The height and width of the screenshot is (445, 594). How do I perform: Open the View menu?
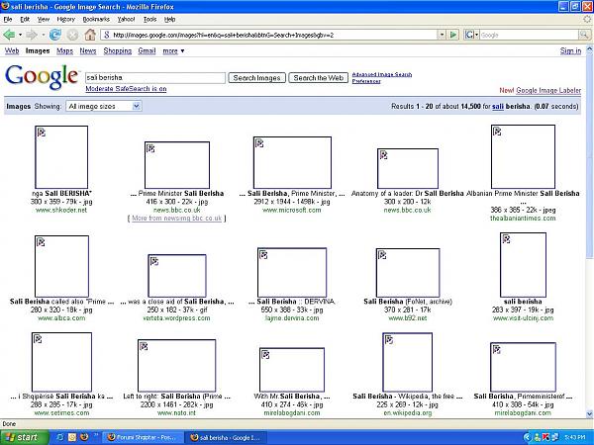pyautogui.click(x=44, y=19)
